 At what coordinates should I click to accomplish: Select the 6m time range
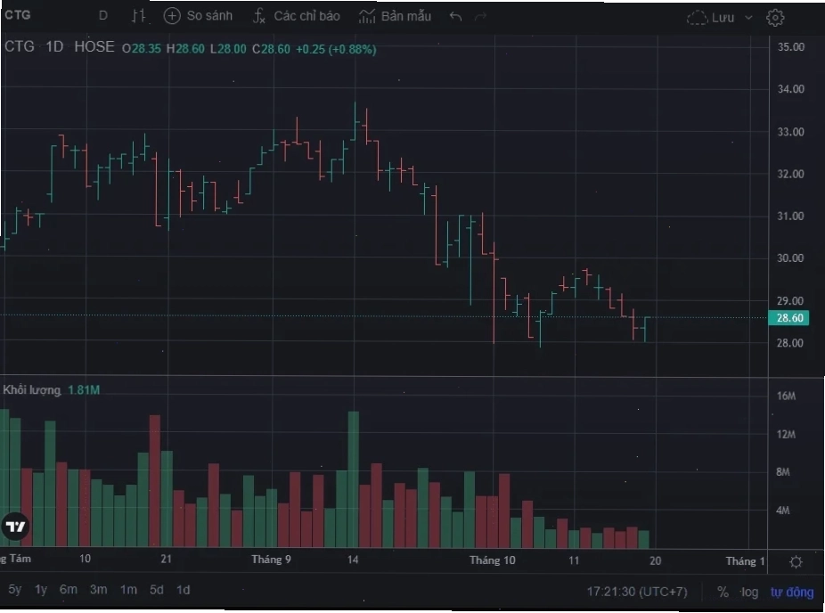(69, 589)
